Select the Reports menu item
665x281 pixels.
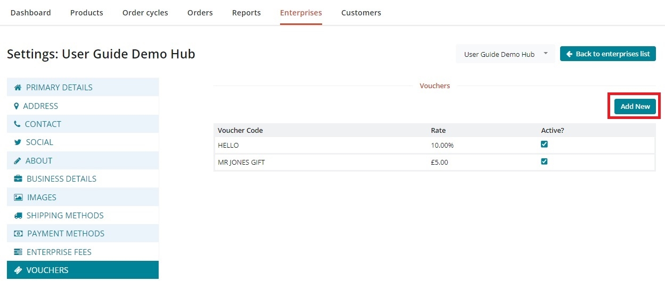pos(246,13)
